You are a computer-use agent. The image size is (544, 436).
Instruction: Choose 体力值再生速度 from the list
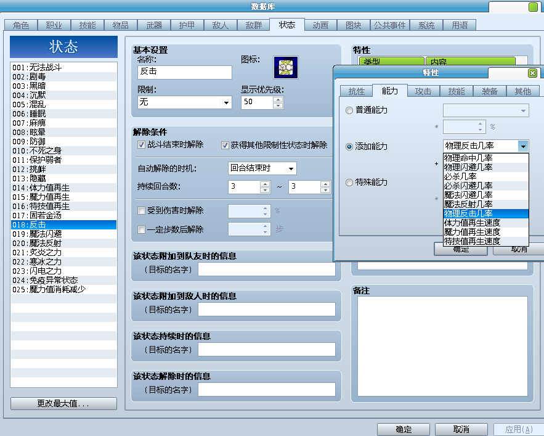coord(485,223)
